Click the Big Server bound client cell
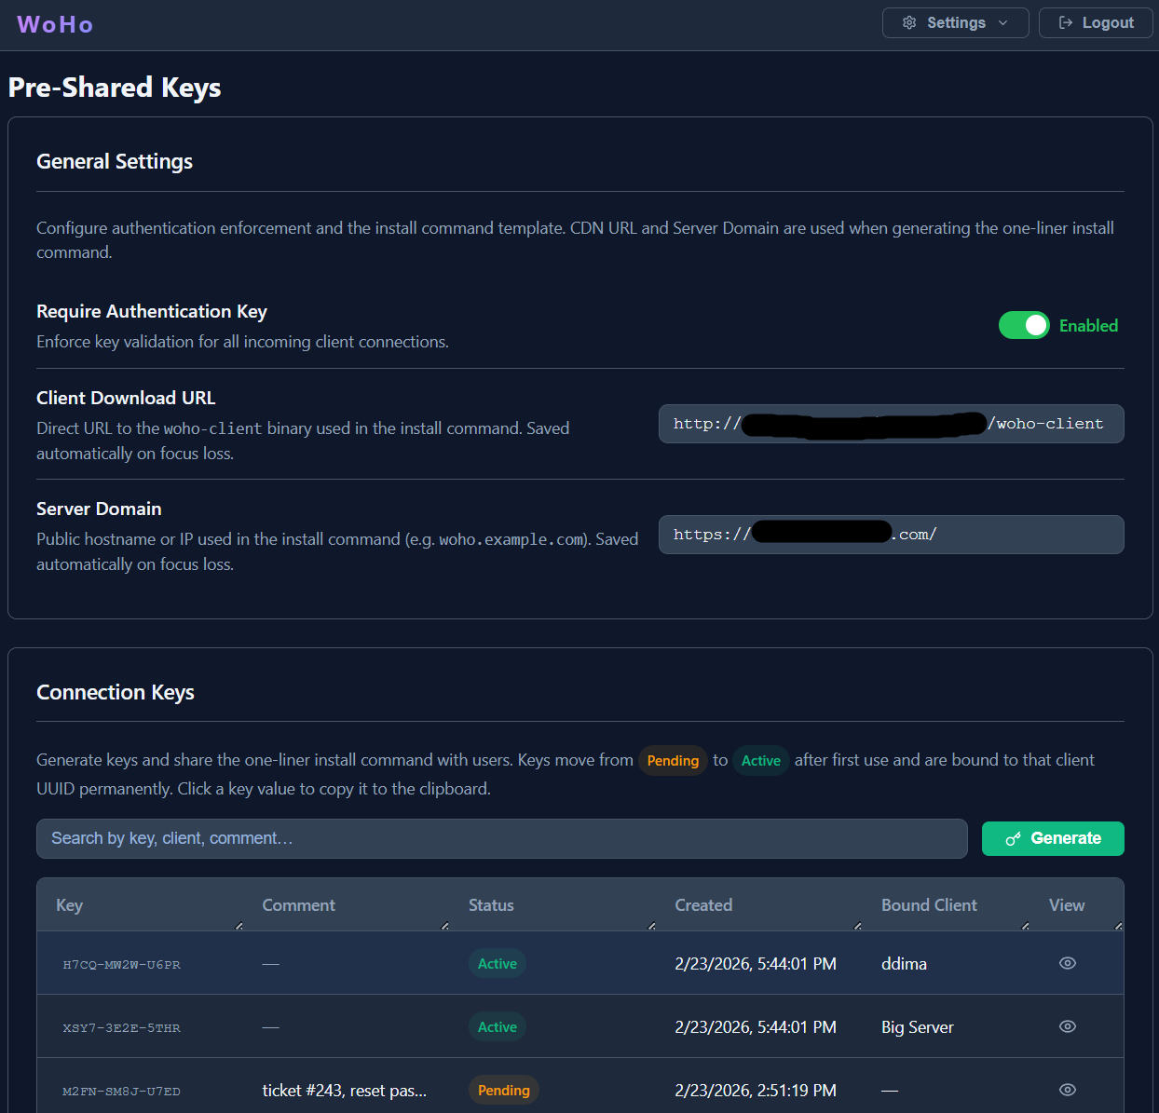1159x1113 pixels. [x=918, y=1027]
